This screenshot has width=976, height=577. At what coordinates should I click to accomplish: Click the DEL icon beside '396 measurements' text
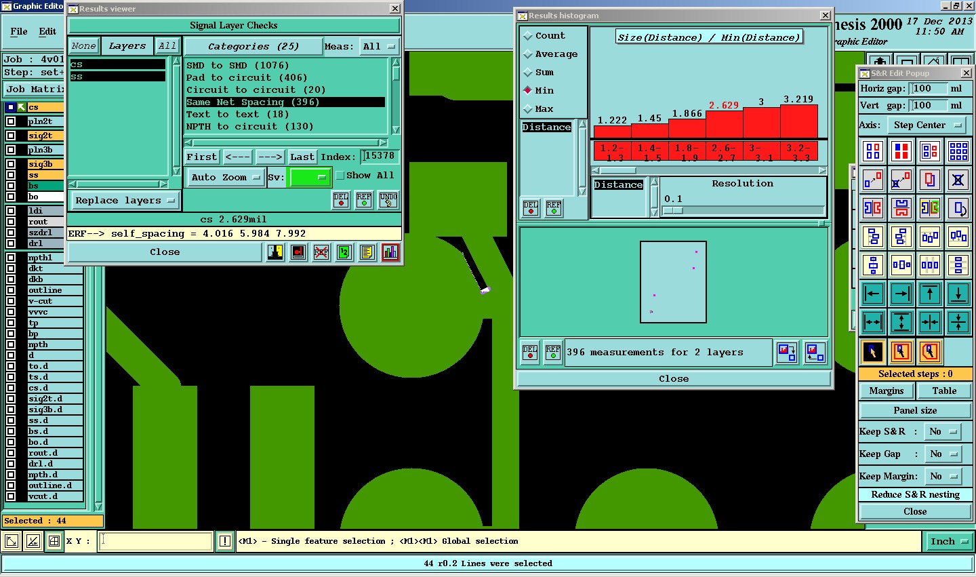click(x=530, y=353)
